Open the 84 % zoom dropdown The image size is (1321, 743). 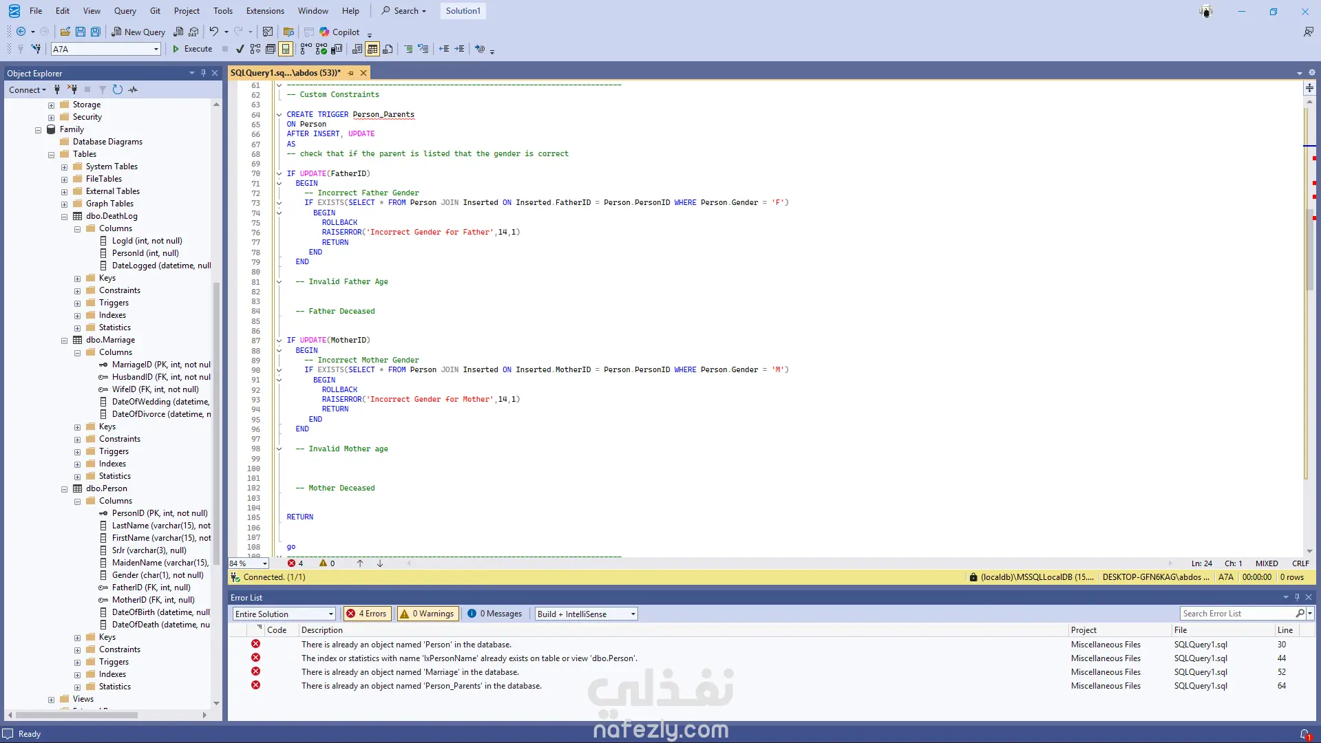(265, 563)
